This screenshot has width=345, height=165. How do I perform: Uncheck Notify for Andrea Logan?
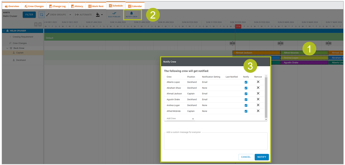point(246,105)
